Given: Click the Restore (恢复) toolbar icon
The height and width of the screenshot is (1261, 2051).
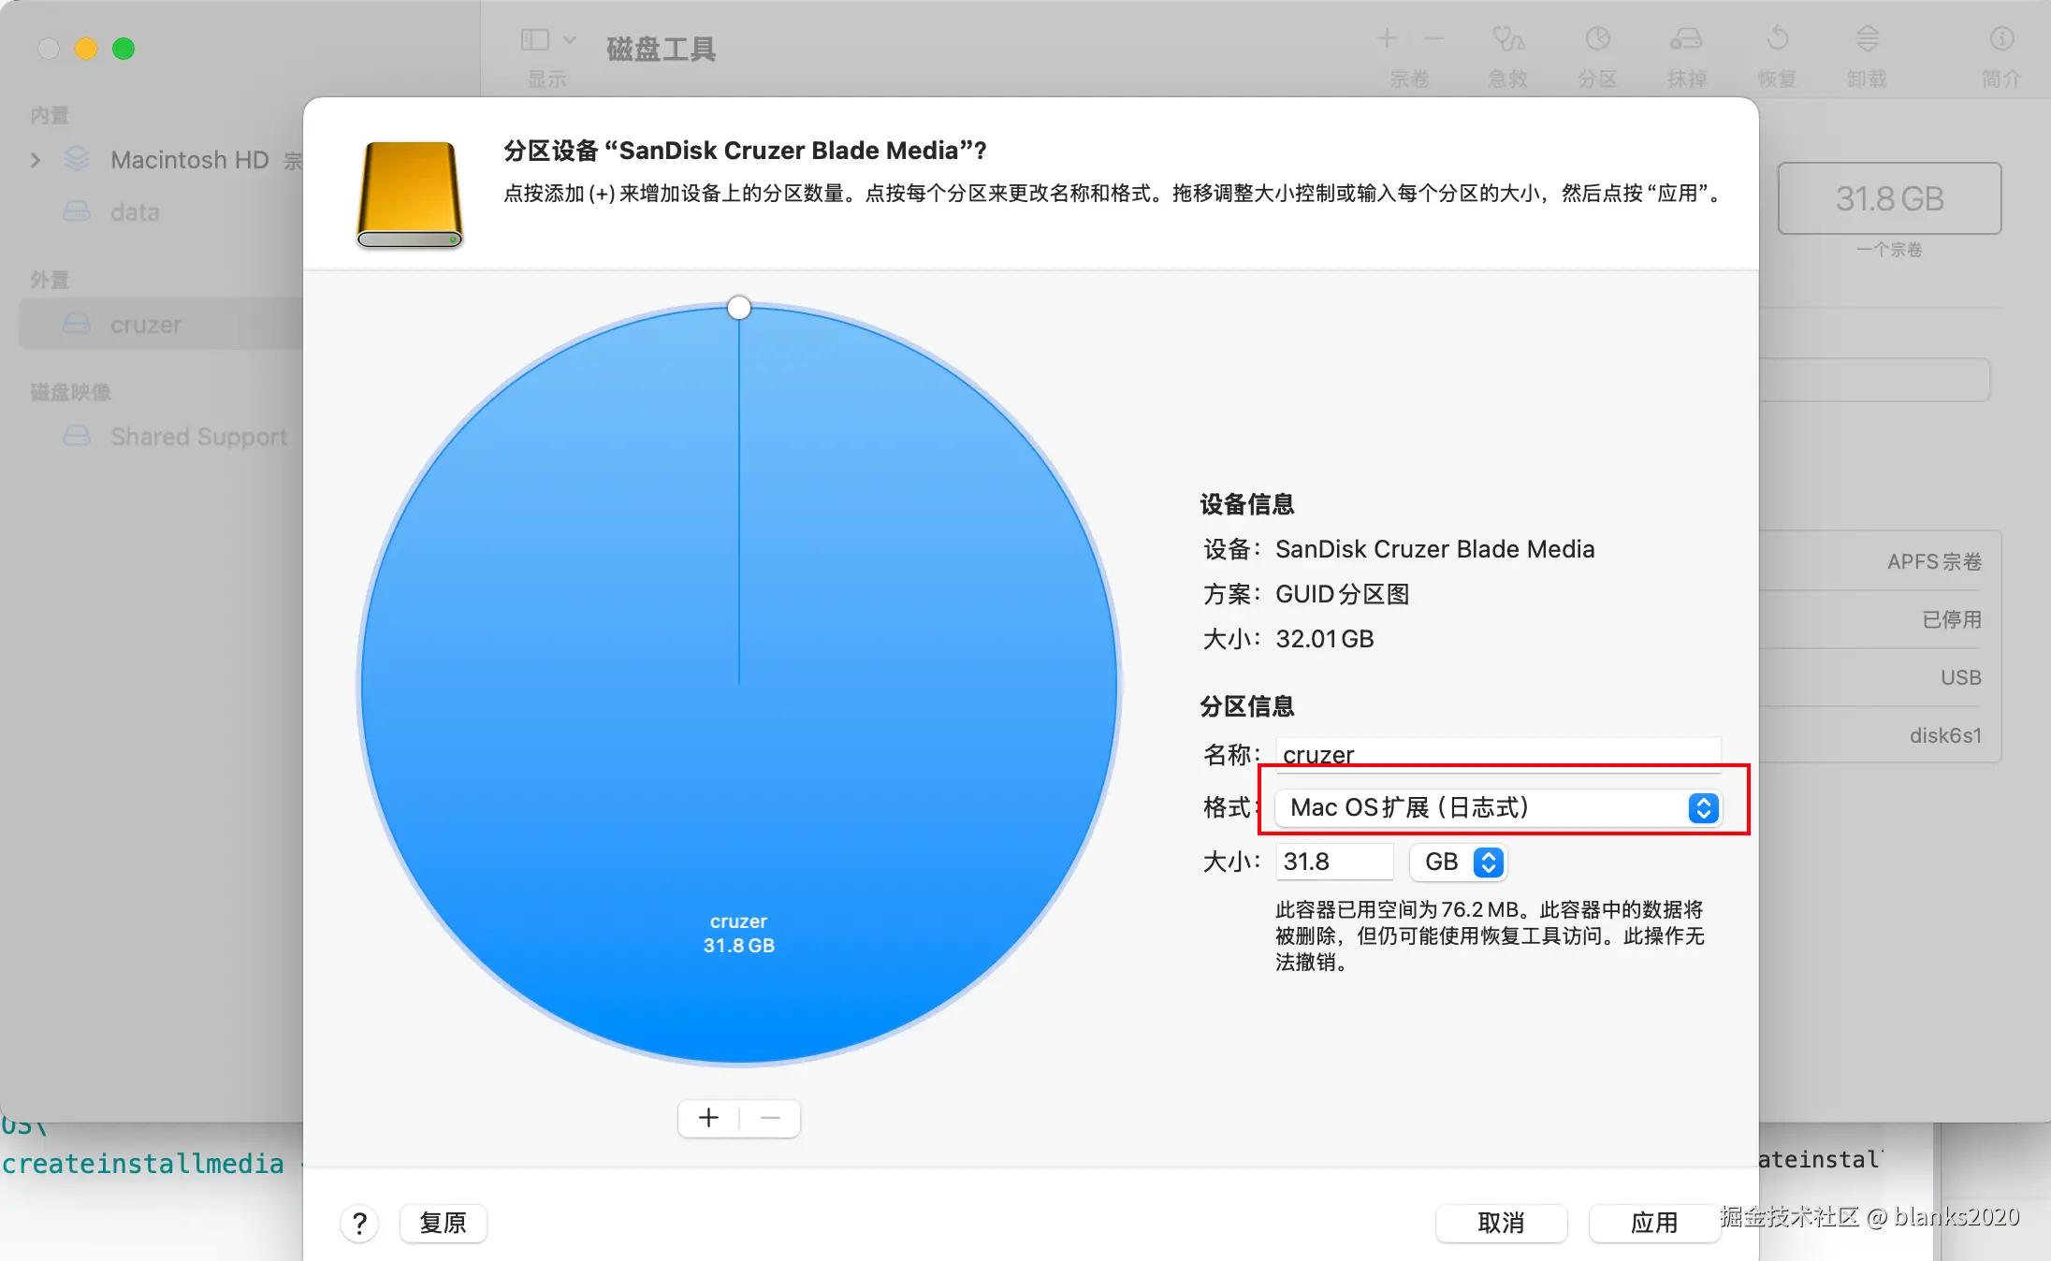Looking at the screenshot, I should [x=1777, y=40].
